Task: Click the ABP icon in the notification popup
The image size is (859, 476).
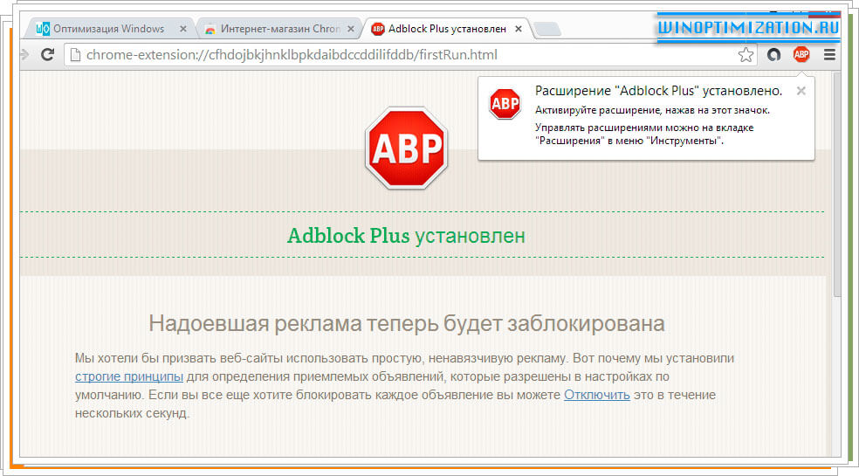Action: coord(505,104)
